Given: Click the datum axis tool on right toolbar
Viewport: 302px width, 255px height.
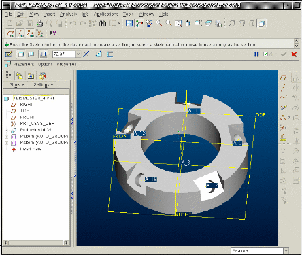Looking at the screenshot, I should 283,88.
